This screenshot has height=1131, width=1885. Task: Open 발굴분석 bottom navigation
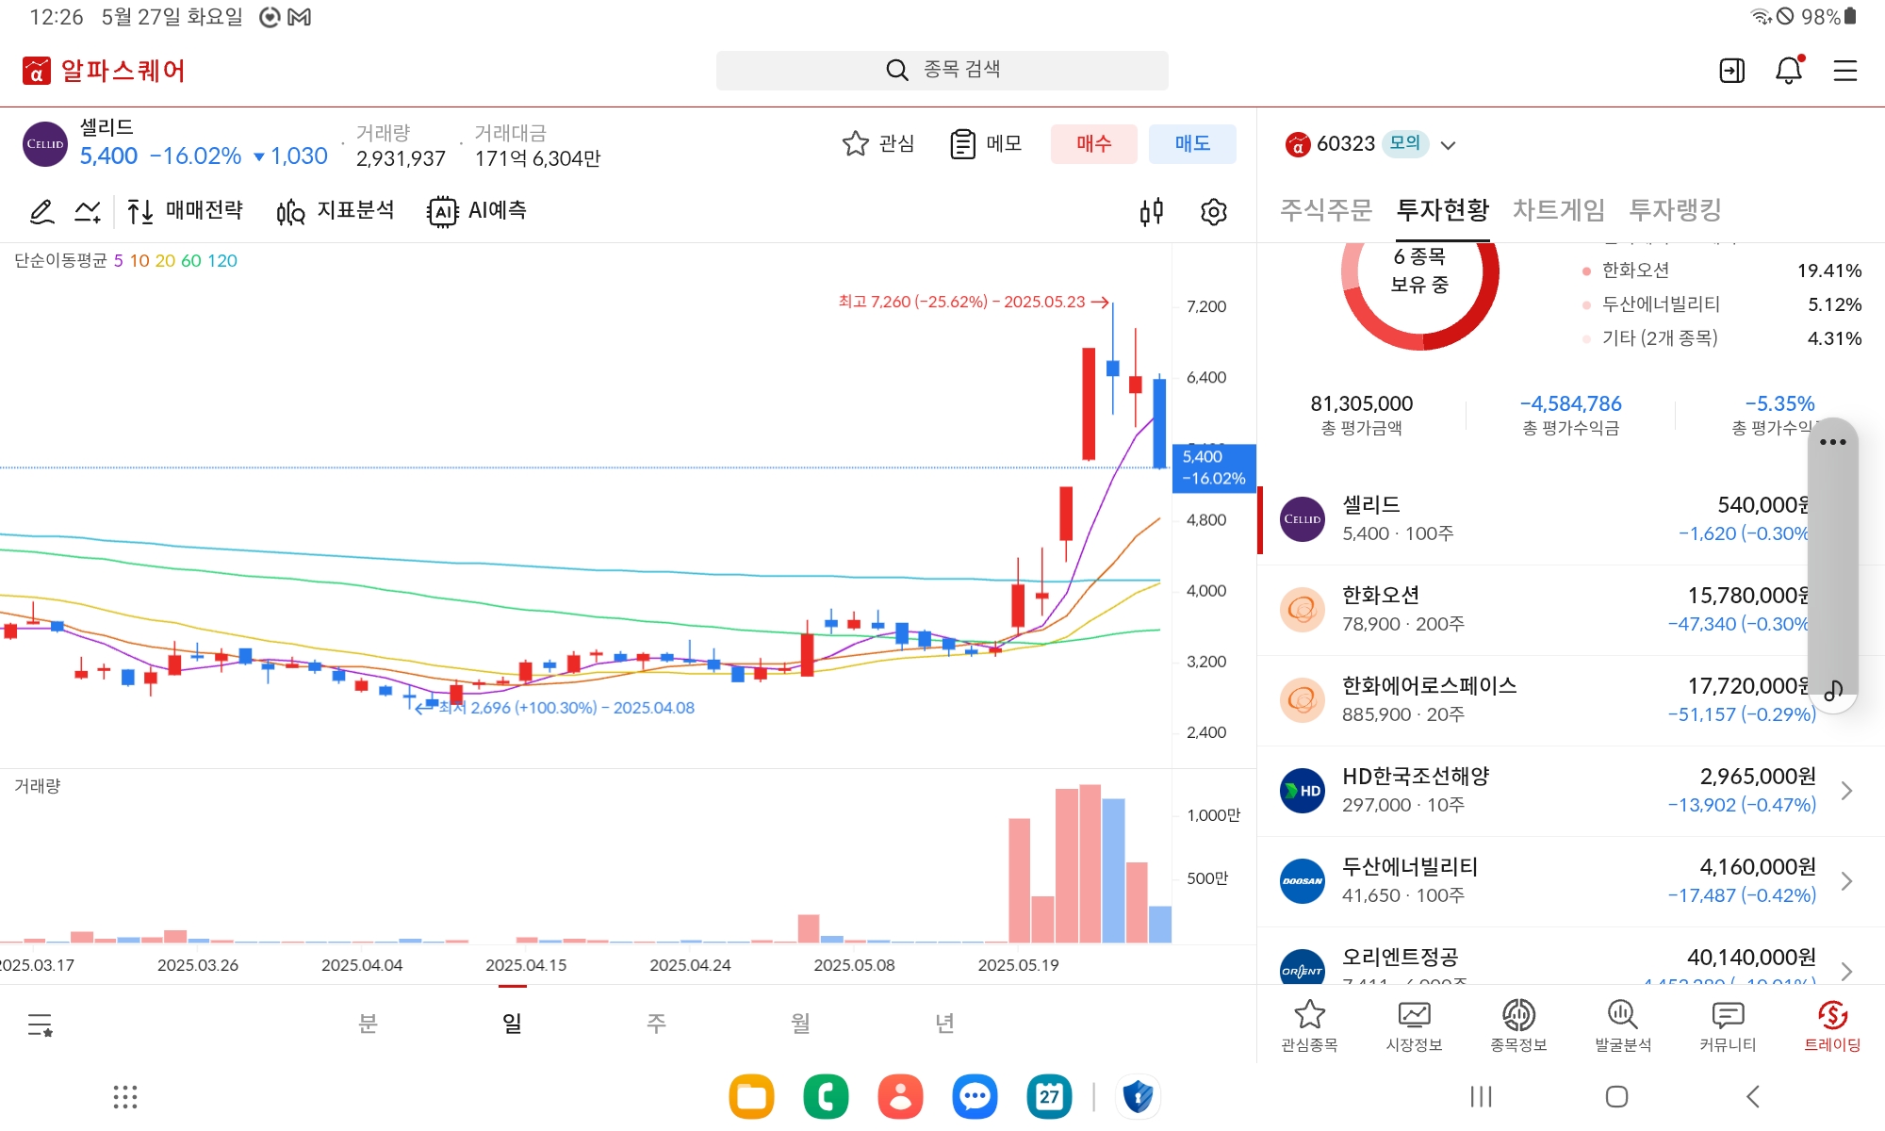(x=1623, y=1025)
